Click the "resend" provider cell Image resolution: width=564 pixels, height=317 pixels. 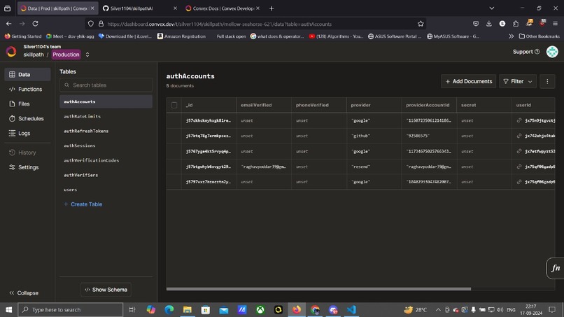coord(374,167)
